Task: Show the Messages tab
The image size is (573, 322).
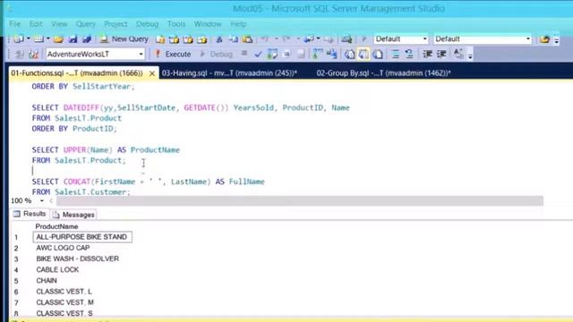Action: pyautogui.click(x=73, y=215)
